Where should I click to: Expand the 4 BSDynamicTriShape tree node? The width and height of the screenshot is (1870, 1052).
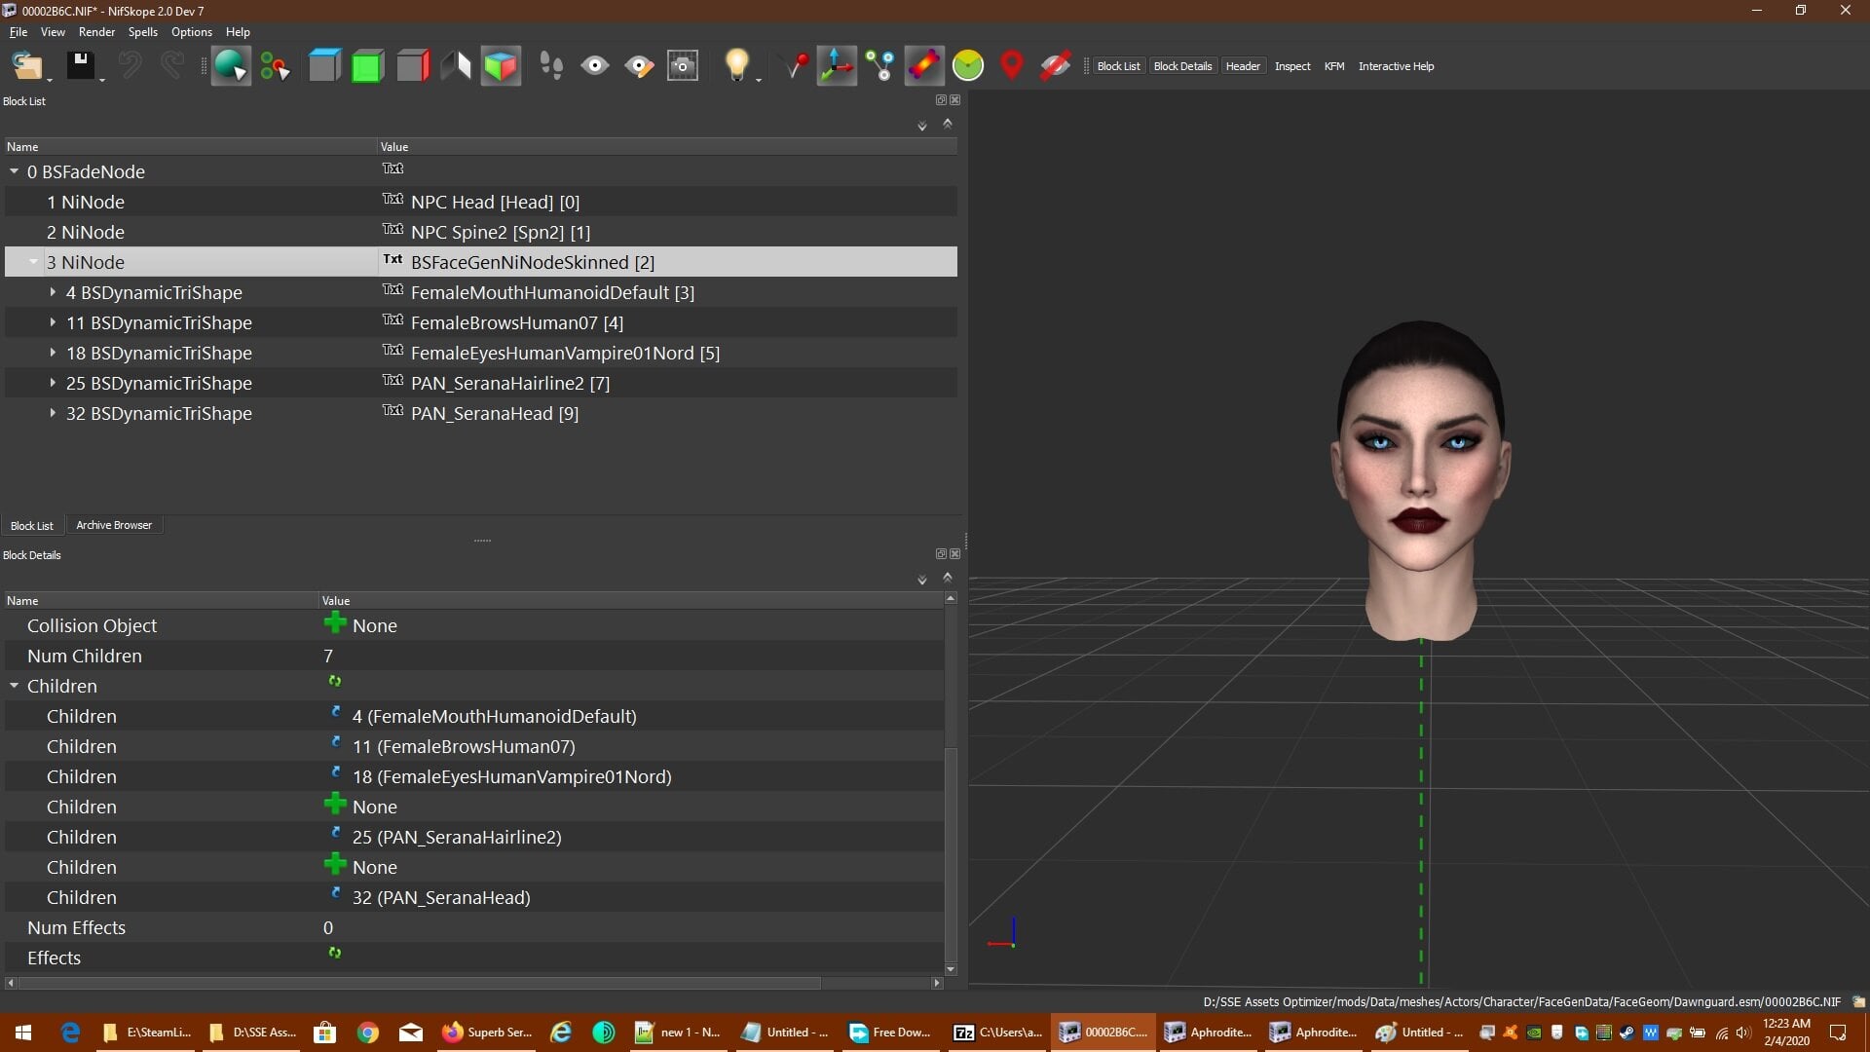click(53, 292)
